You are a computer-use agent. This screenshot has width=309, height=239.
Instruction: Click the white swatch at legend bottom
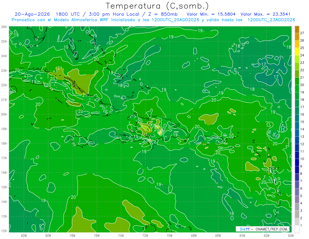[x=297, y=229]
